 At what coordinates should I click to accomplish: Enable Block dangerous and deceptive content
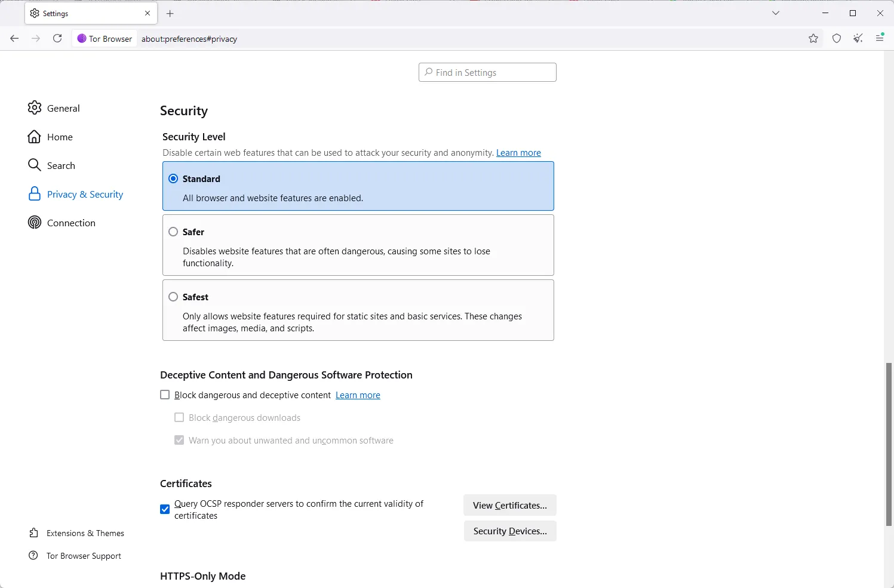165,395
